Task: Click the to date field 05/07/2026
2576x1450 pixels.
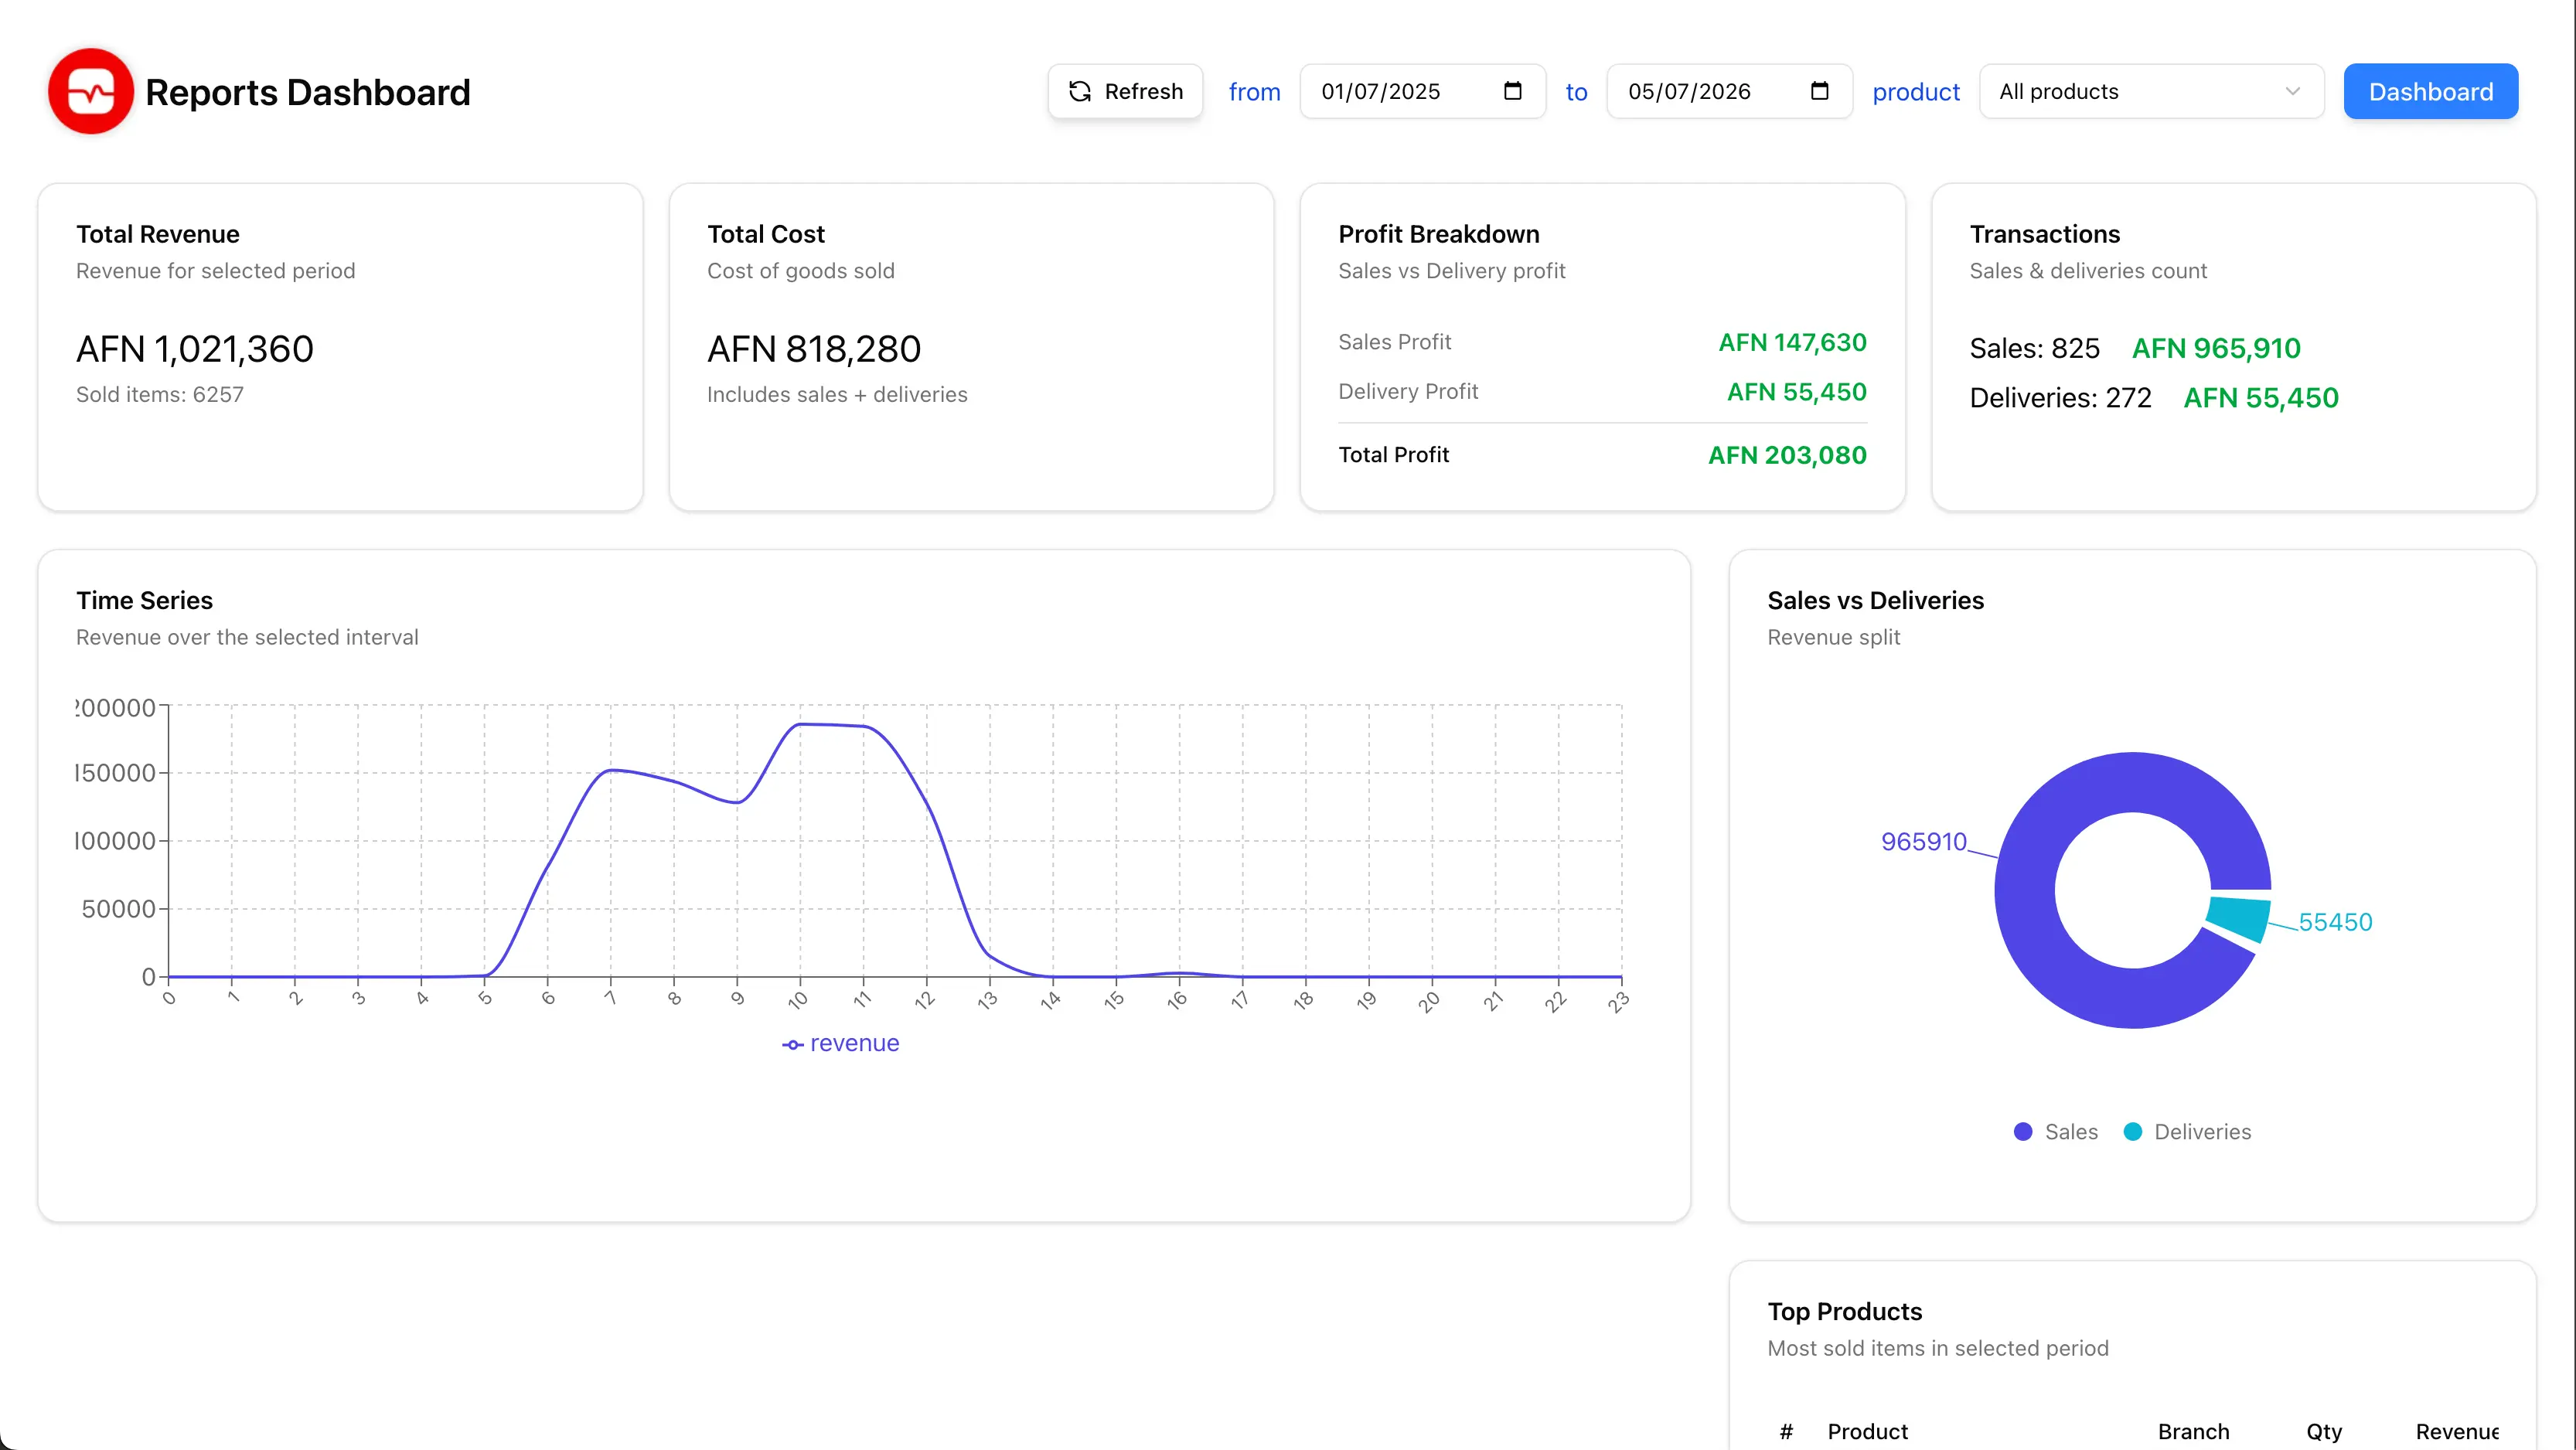Action: pos(1729,92)
